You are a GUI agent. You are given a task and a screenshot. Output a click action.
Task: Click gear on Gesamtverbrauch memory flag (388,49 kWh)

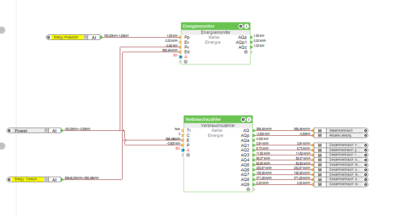pyautogui.click(x=366, y=130)
